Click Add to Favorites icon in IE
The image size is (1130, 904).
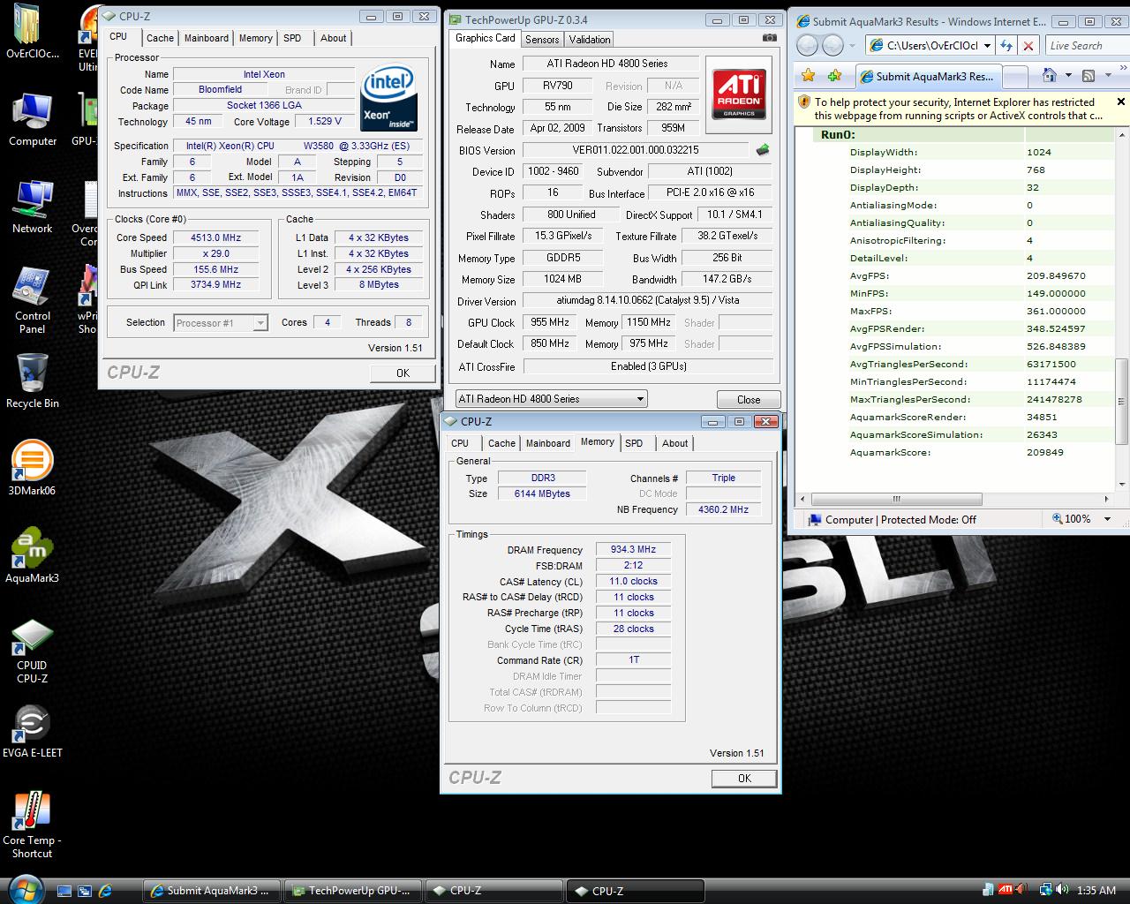834,76
